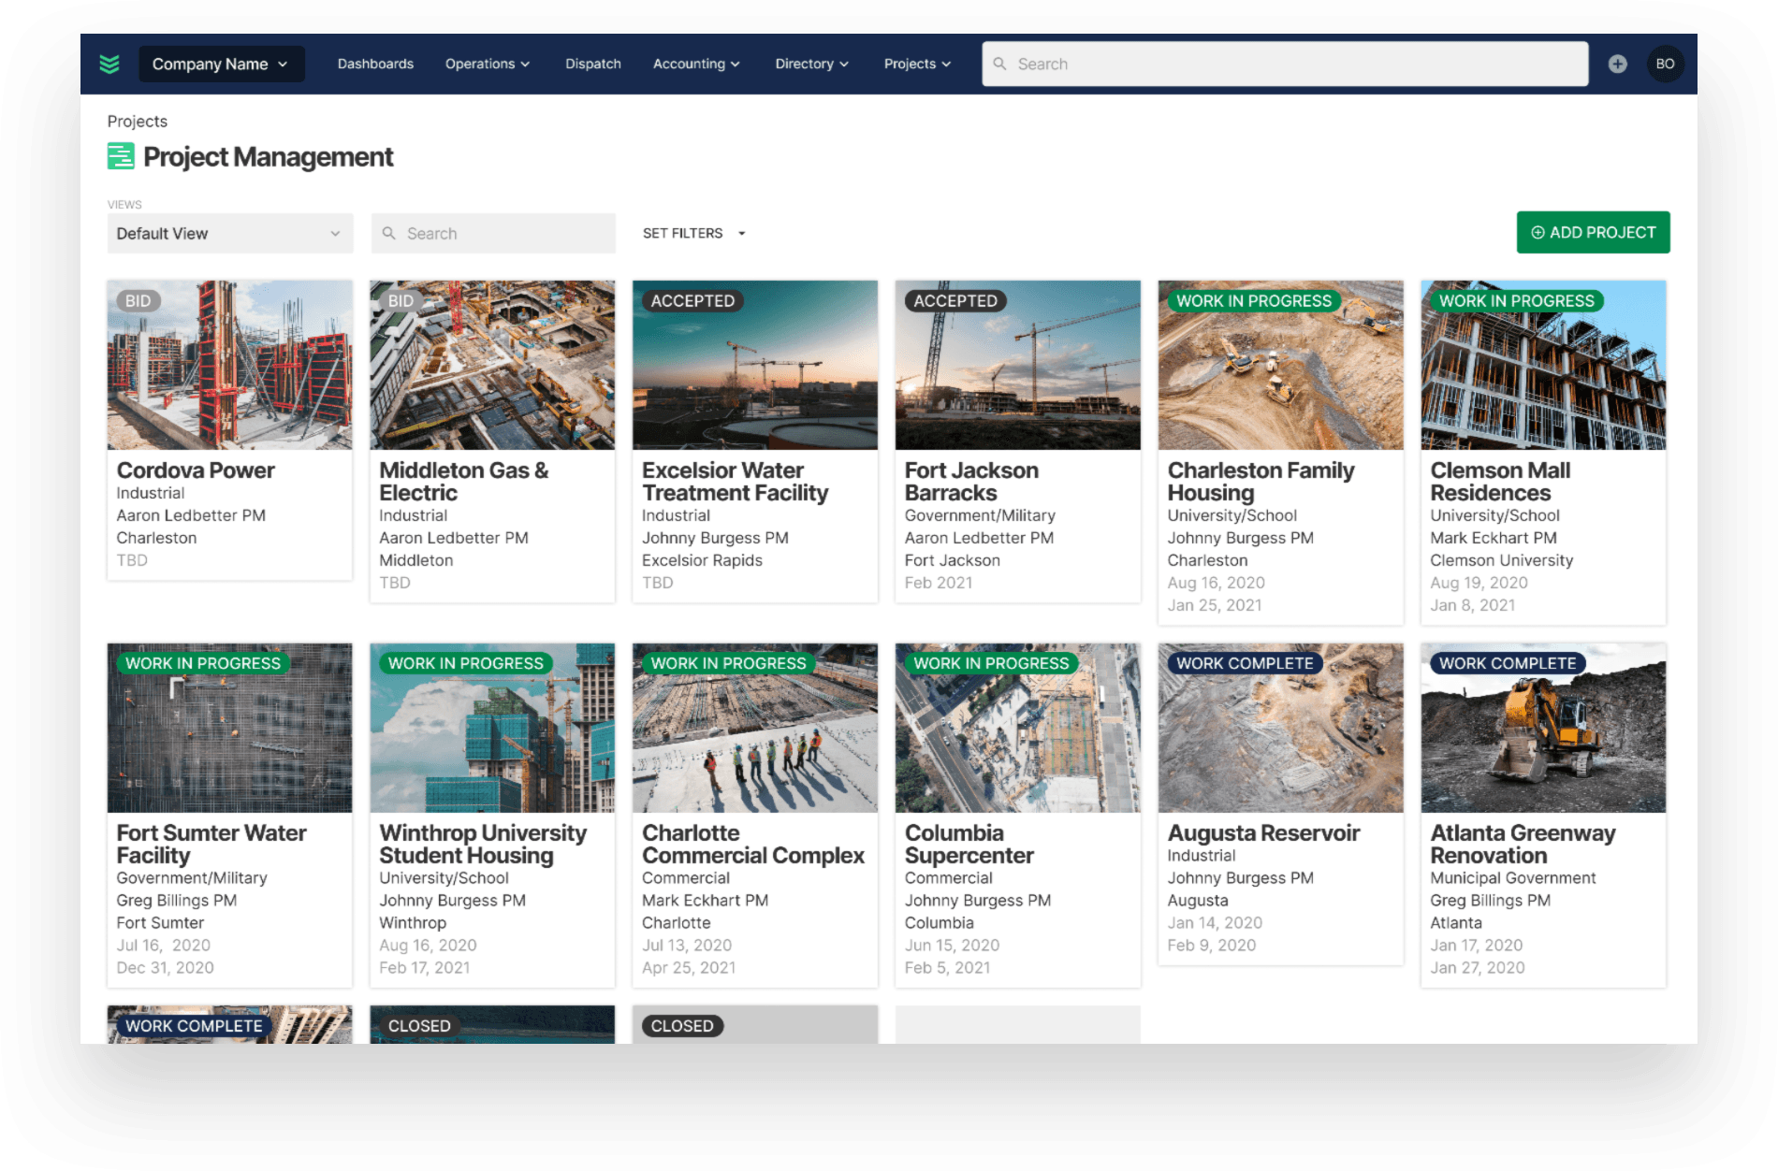Click the Augusta Reservoir title
This screenshot has height=1171, width=1778.
point(1263,833)
